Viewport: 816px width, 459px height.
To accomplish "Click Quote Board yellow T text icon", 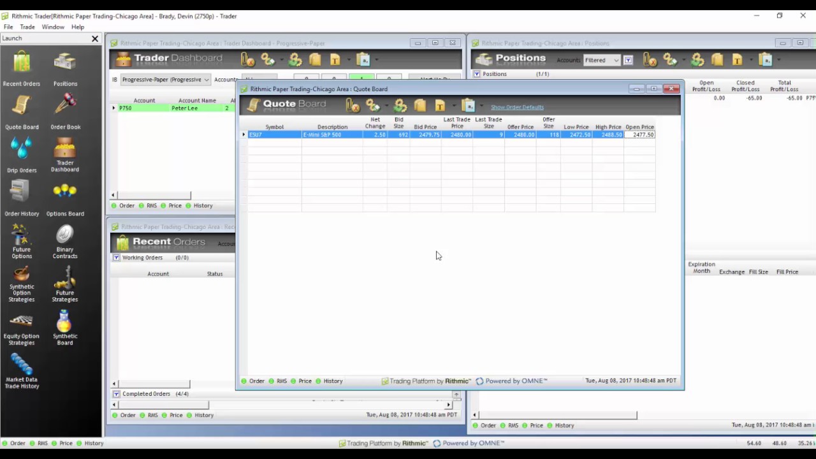I will 440,105.
